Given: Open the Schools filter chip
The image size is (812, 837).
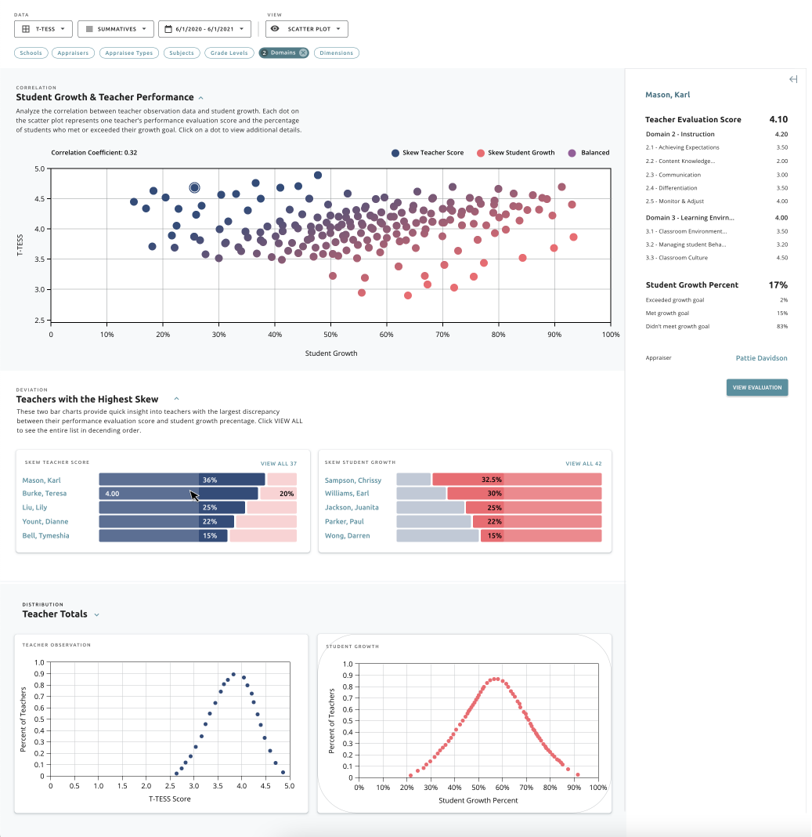Looking at the screenshot, I should tap(31, 53).
